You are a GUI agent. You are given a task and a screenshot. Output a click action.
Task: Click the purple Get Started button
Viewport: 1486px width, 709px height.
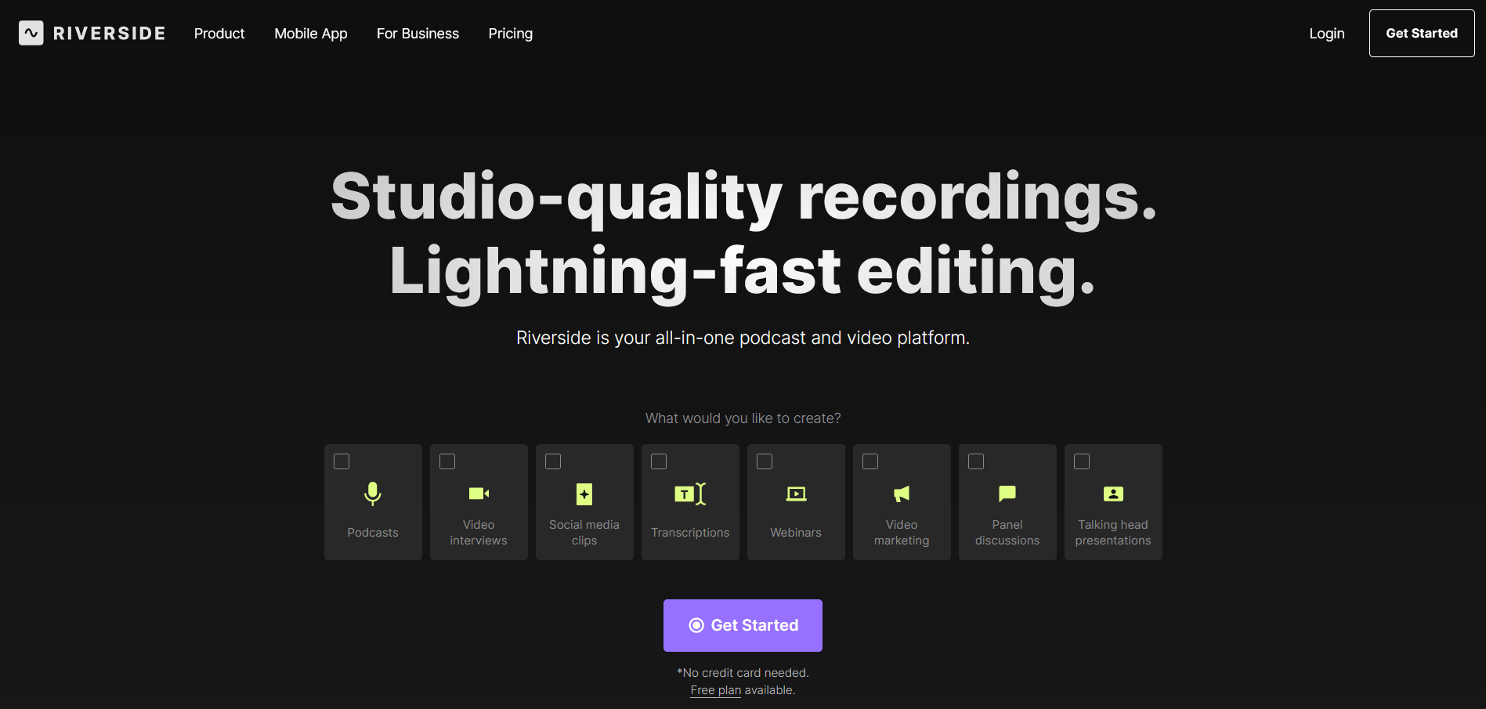coord(743,625)
